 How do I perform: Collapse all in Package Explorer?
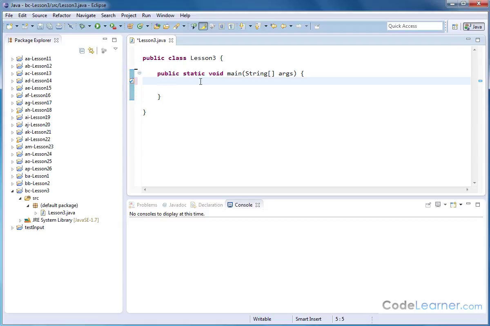[82, 51]
